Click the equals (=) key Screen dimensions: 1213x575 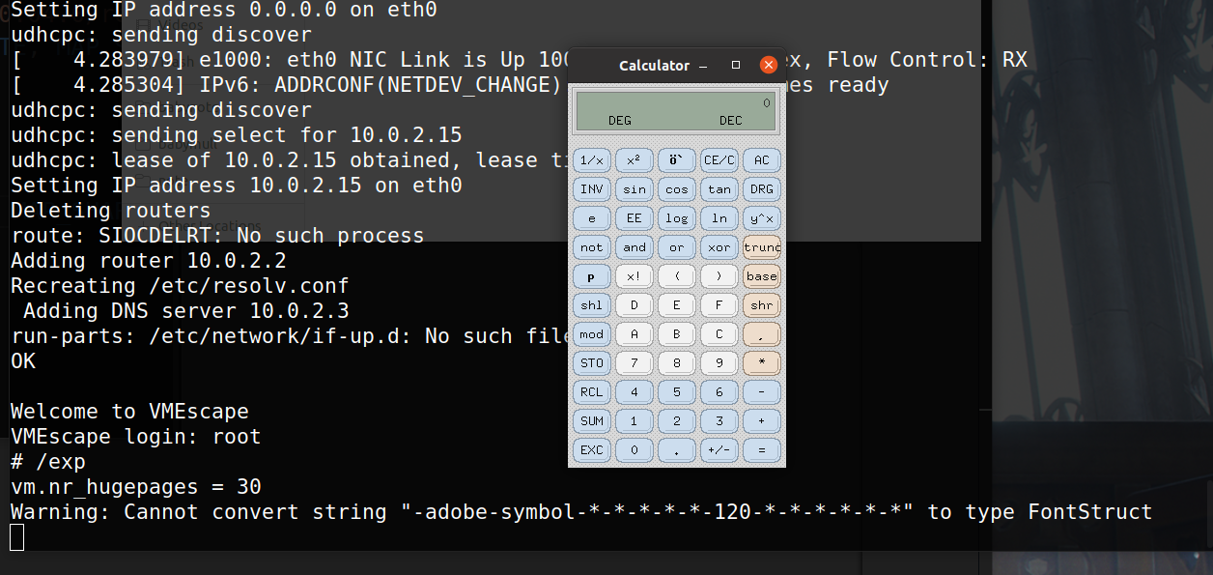[x=762, y=450]
